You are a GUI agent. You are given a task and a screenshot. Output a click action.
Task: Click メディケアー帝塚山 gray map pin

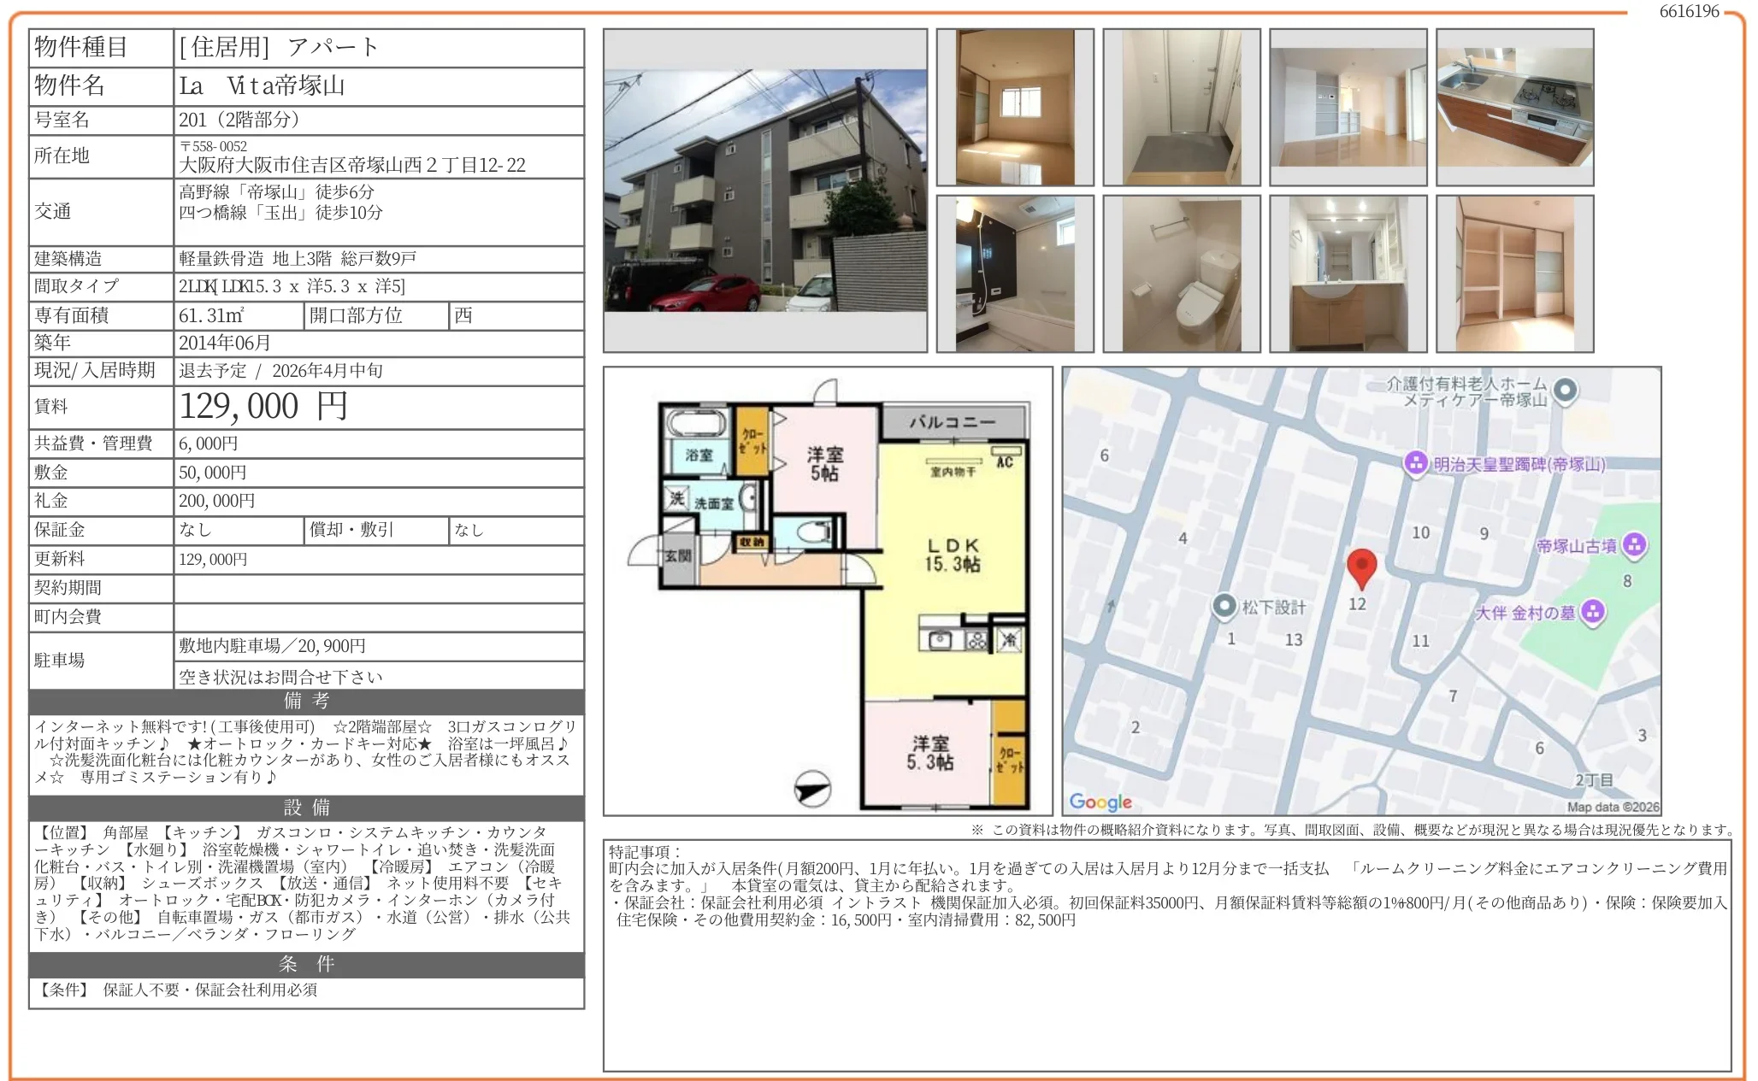1565,391
